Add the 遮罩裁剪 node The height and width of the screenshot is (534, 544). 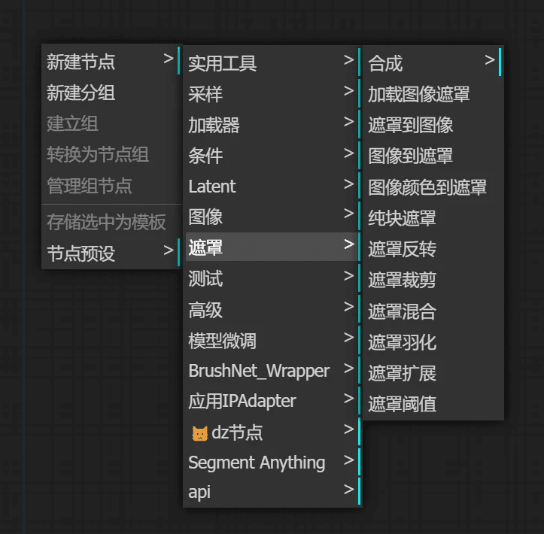(433, 280)
